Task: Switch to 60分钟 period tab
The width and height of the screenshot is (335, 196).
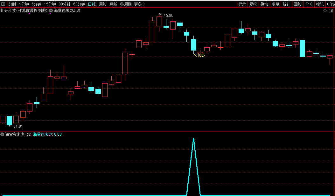Action: point(79,4)
